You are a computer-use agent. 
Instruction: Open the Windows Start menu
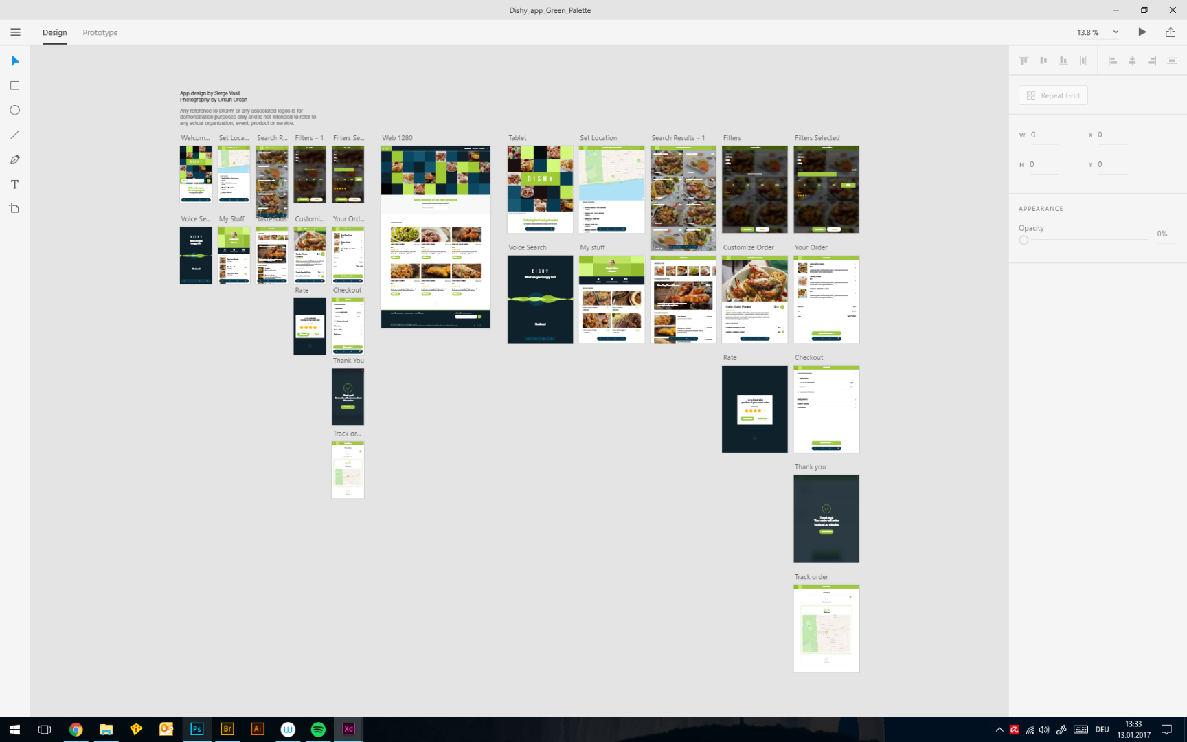click(x=15, y=730)
